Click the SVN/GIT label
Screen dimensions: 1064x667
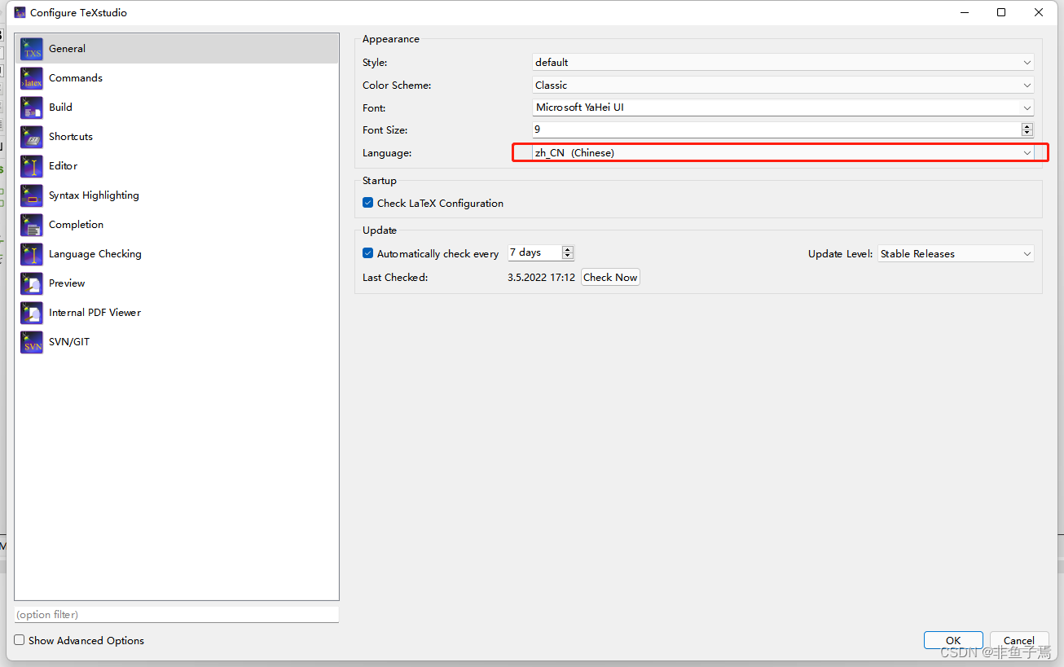[x=69, y=342]
